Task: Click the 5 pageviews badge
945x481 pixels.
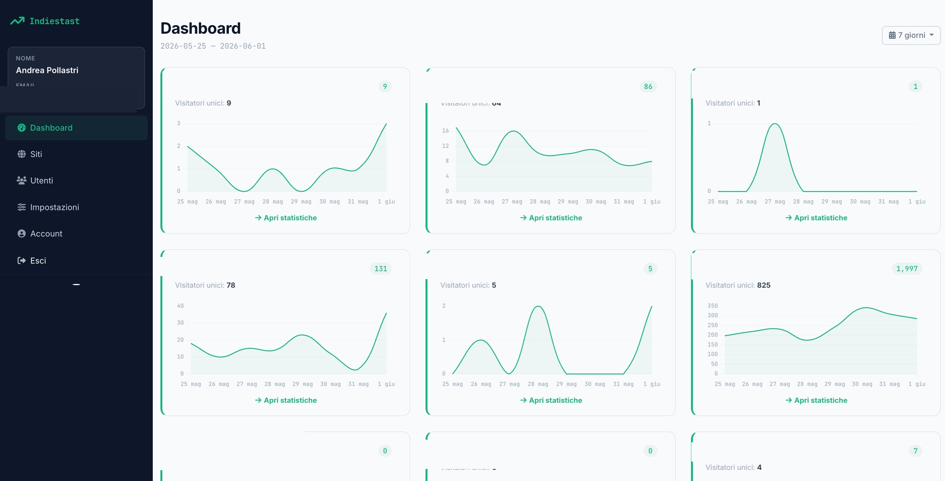Action: [650, 269]
